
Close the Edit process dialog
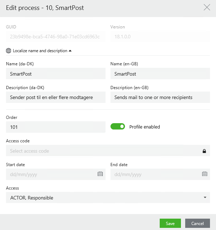point(207,7)
